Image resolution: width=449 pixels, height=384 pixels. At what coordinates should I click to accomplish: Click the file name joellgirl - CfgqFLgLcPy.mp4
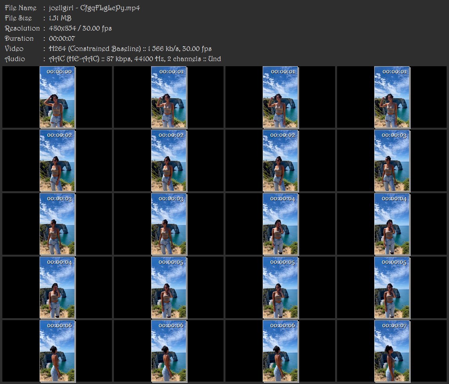pos(94,8)
